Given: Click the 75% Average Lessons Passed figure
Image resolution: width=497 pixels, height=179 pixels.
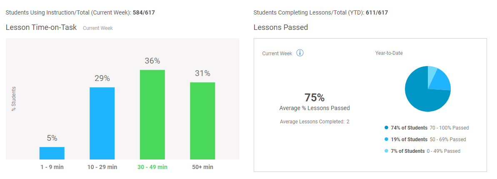Looking at the screenshot, I should point(315,98).
